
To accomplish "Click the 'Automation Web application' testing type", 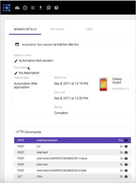I will (26, 85).
